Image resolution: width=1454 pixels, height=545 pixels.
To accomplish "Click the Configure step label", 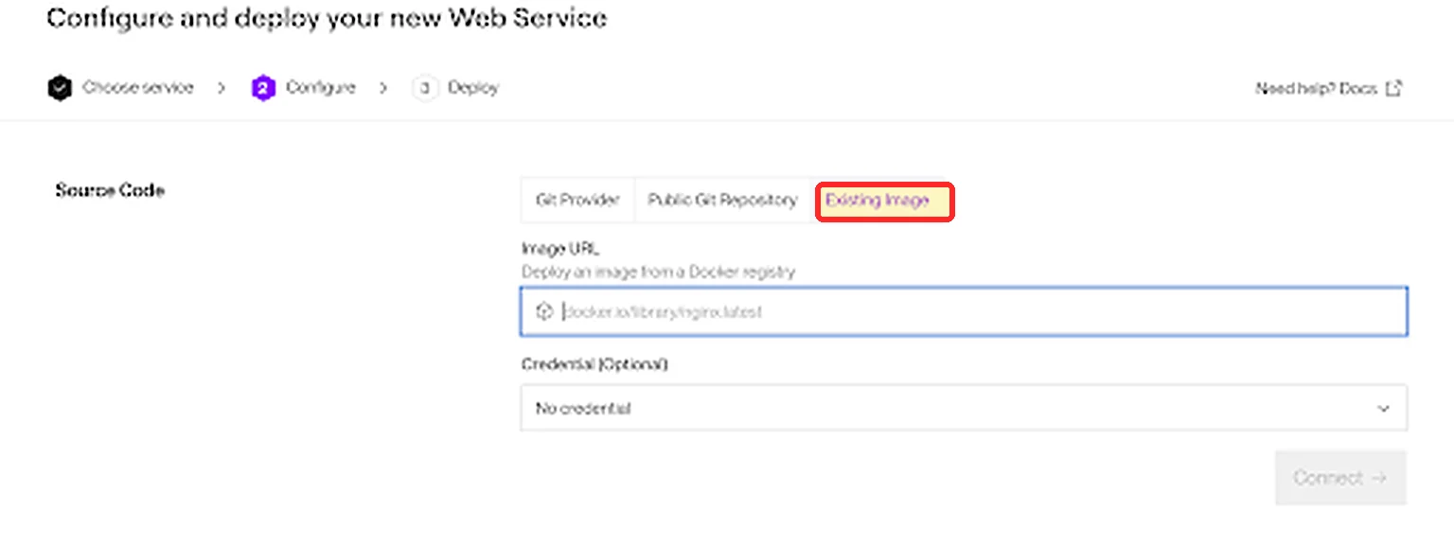I will tap(321, 88).
